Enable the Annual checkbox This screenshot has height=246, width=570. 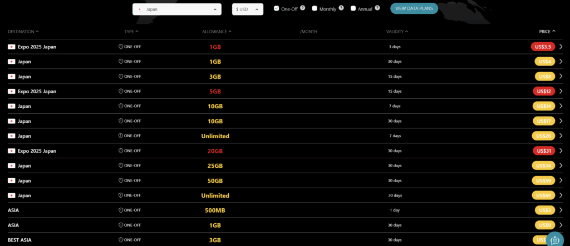353,8
